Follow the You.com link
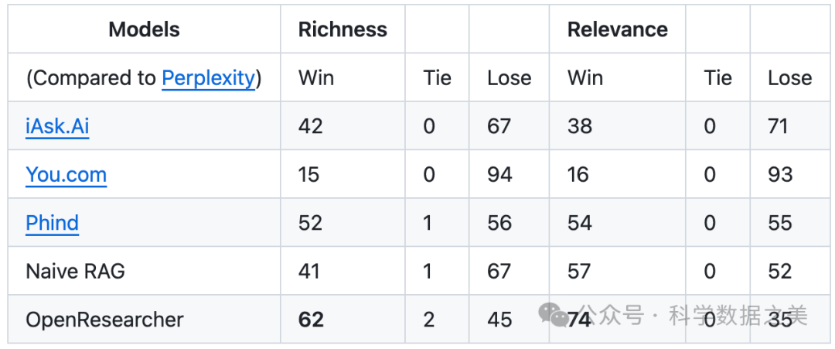The width and height of the screenshot is (835, 349). [66, 174]
